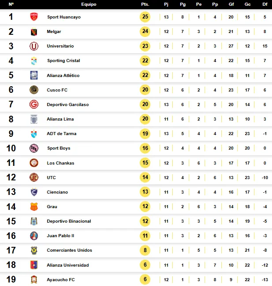Viewport: 272px width, 286px height.
Task: Select the Equipo column header
Action: pyautogui.click(x=89, y=4)
